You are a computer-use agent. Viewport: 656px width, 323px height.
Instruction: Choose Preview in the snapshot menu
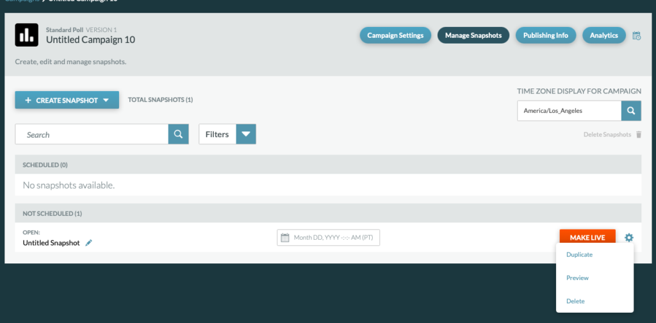pyautogui.click(x=577, y=278)
